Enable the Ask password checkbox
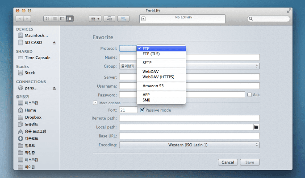305x178 pixels. pos(249,95)
